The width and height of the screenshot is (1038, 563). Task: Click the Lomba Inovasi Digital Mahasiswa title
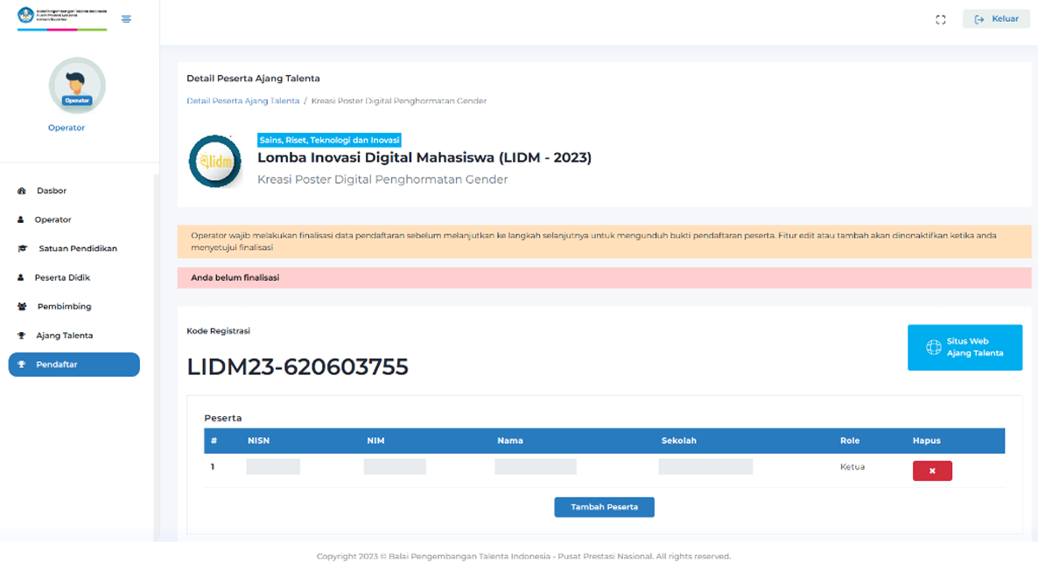[424, 157]
